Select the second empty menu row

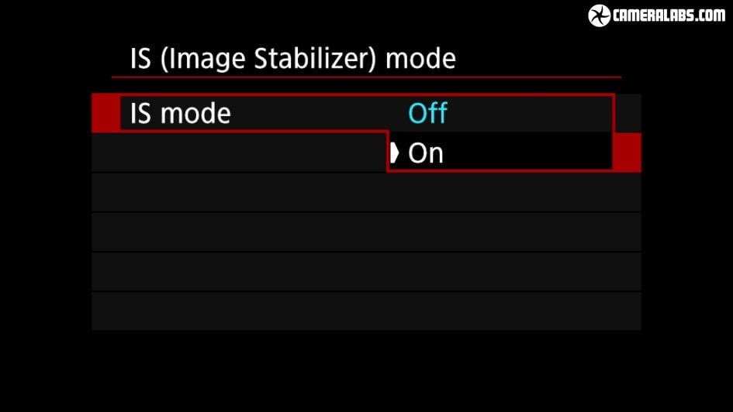coord(366,232)
